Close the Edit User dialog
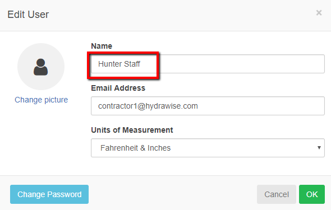 [x=319, y=13]
